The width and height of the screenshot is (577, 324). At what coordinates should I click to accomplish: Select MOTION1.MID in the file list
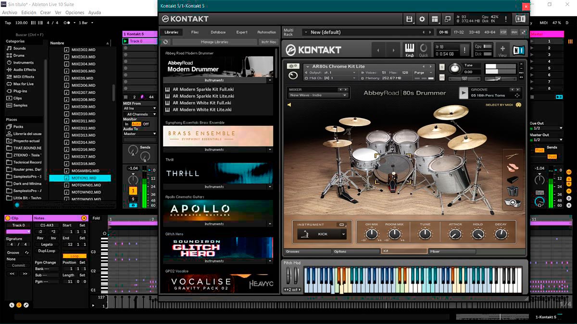point(80,178)
